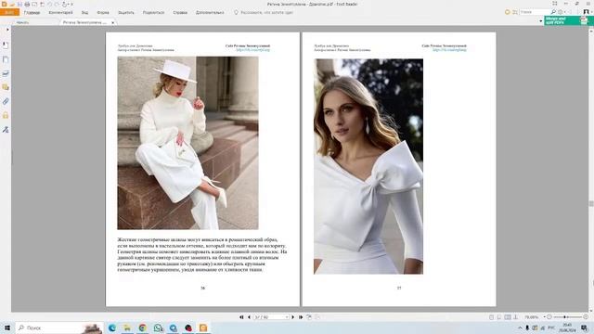
Task: Select continuous facing view mode icon
Action: tap(516, 317)
